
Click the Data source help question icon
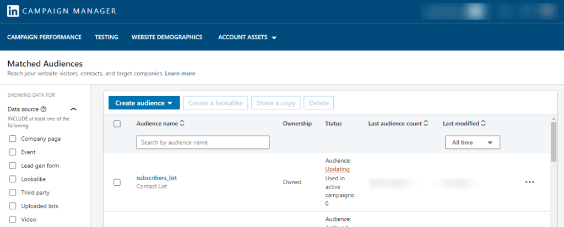click(x=44, y=109)
